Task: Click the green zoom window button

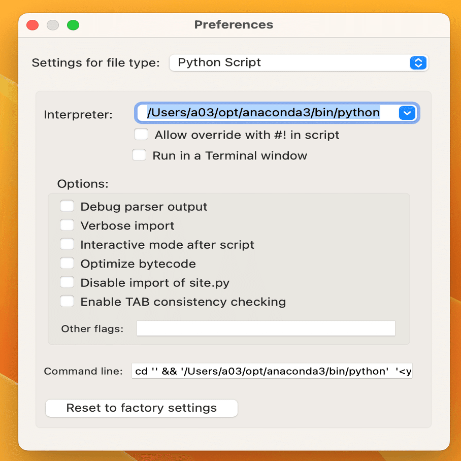Action: coord(73,24)
